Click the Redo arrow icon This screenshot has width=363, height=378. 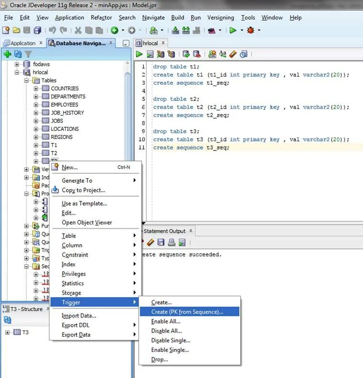click(x=63, y=30)
